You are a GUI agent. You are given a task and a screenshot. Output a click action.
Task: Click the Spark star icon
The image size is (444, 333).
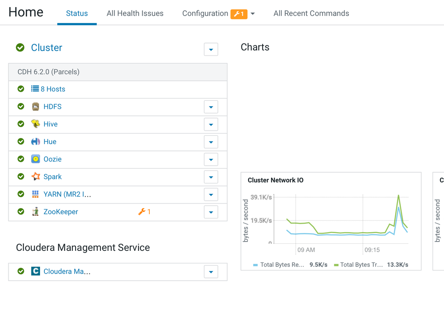click(x=36, y=177)
